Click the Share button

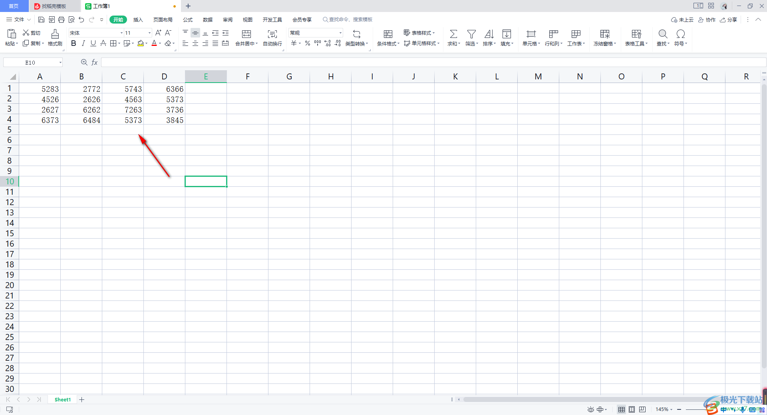[728, 20]
